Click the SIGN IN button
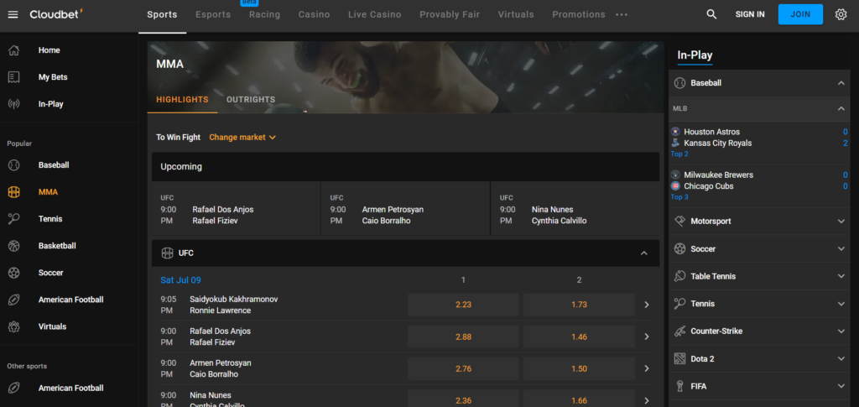Image resolution: width=859 pixels, height=407 pixels. [x=750, y=15]
